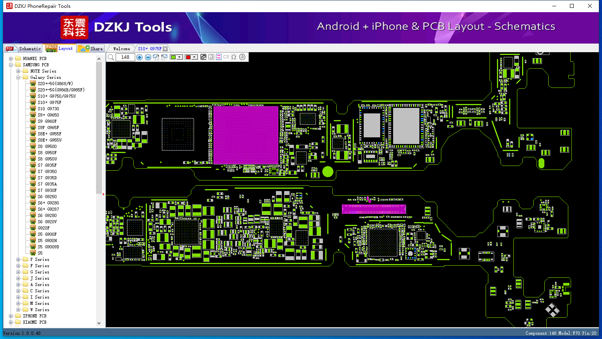Click the overlapping-squares layer switch icon
602x339 pixels.
(203, 57)
